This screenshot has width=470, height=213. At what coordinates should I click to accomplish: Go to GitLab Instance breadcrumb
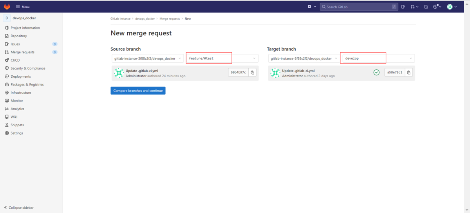point(120,19)
